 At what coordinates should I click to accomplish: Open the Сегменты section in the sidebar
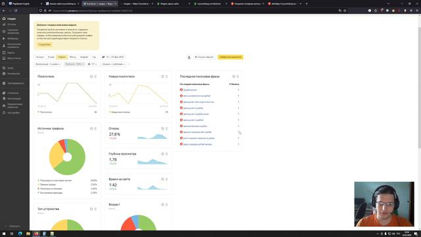pos(13,93)
